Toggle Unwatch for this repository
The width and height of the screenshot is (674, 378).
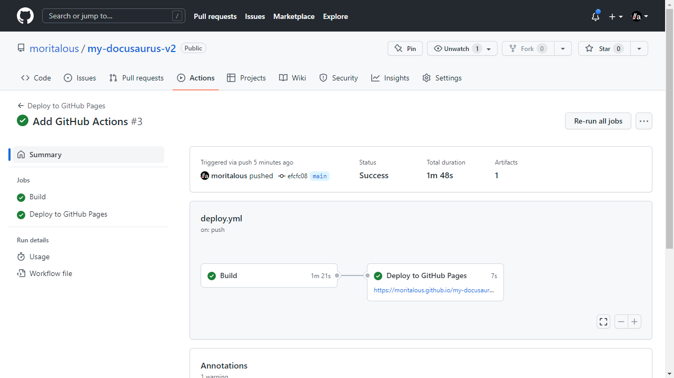[455, 48]
